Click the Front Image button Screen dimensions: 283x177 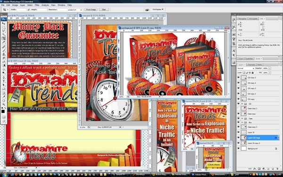click(x=91, y=9)
